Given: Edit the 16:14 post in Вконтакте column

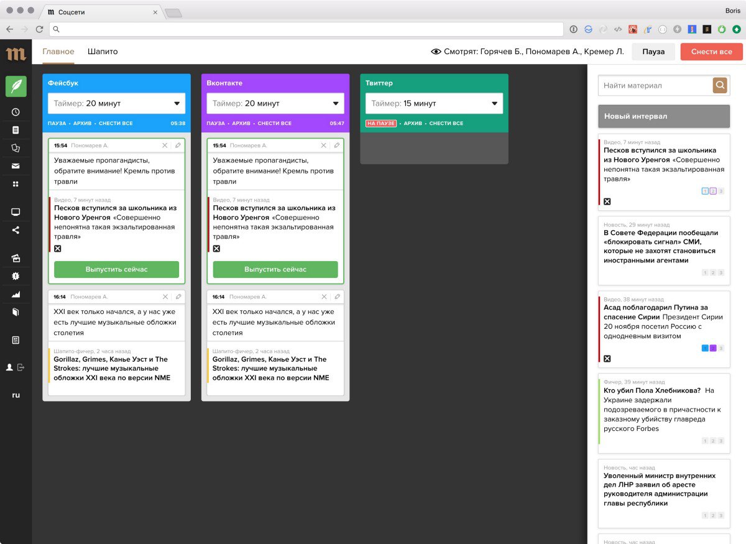Looking at the screenshot, I should point(337,297).
